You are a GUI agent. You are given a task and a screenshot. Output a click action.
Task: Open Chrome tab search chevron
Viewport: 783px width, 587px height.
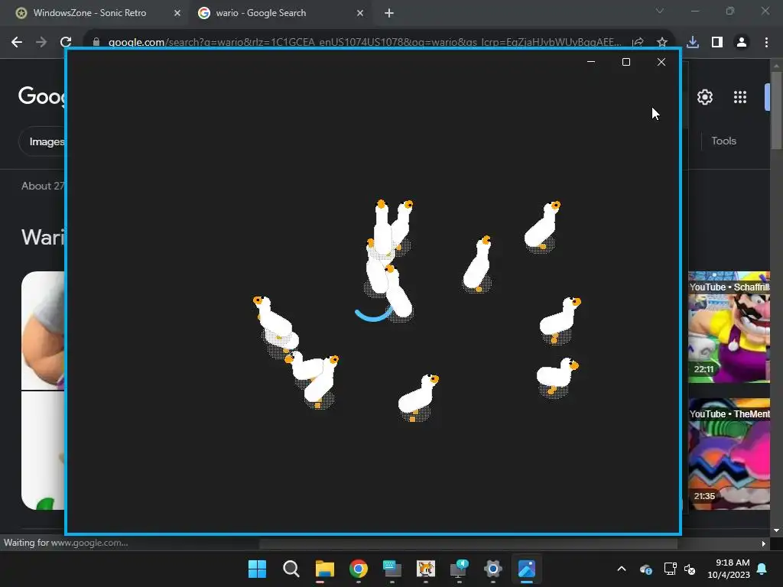pos(660,11)
